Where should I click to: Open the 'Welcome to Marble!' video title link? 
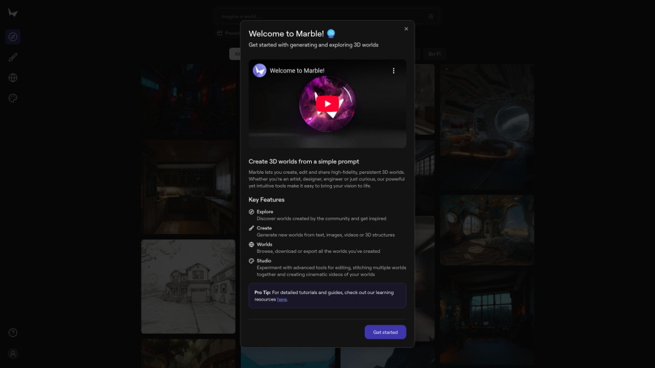coord(297,71)
